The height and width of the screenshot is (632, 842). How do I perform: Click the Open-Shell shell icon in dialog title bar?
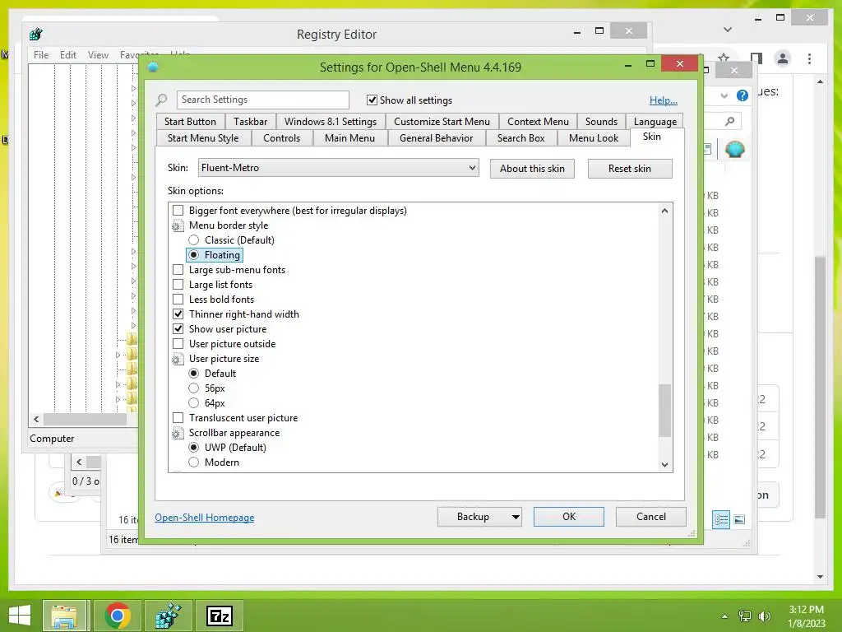pos(153,67)
